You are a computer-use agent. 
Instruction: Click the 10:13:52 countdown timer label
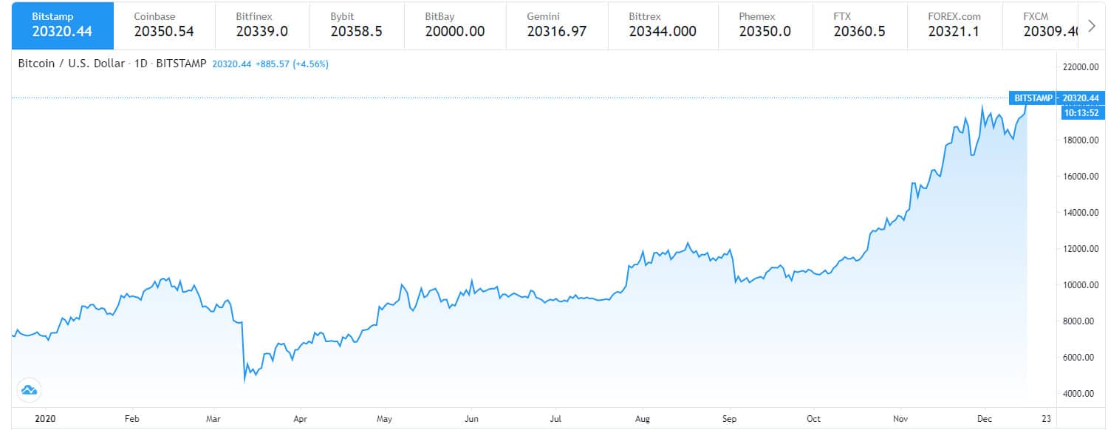(1081, 112)
